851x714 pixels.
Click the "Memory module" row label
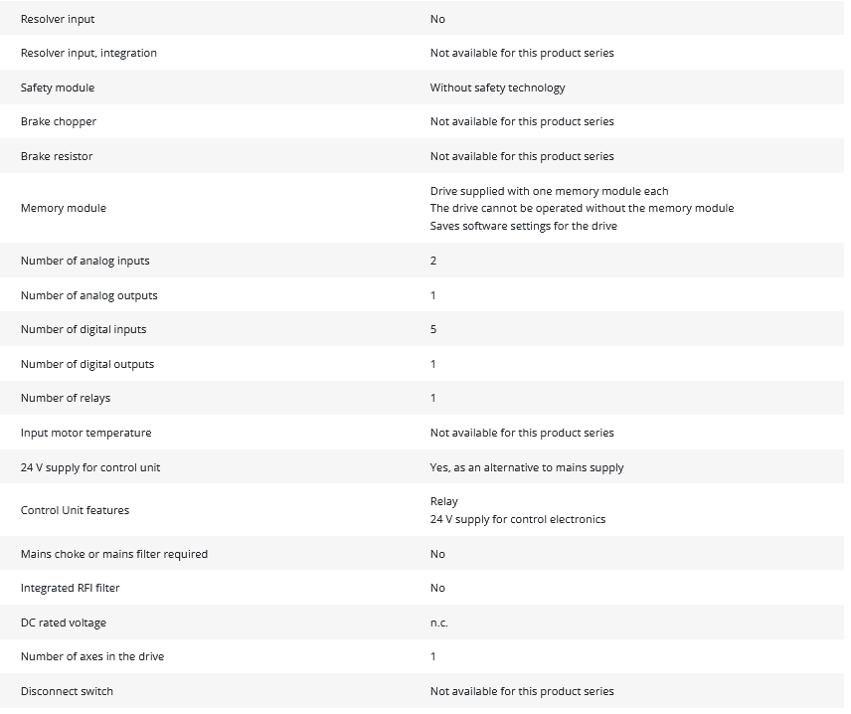[x=63, y=208]
